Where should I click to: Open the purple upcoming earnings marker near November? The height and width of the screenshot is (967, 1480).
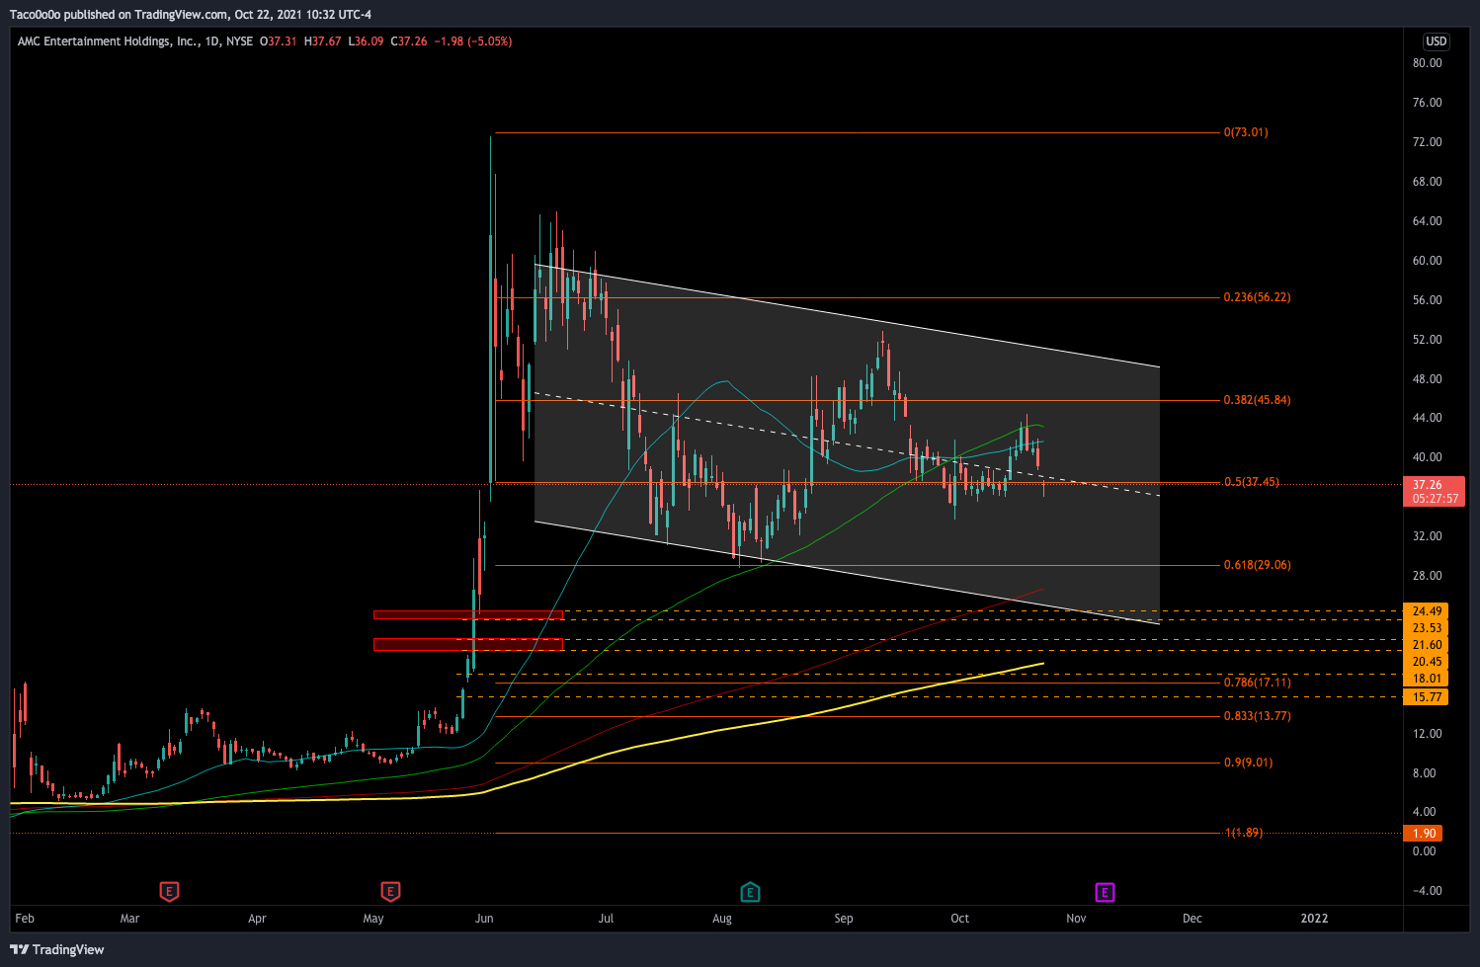point(1105,892)
